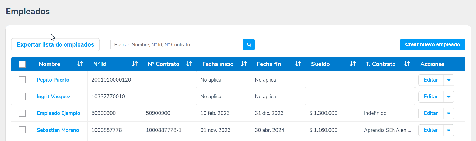The width and height of the screenshot is (476, 141).
Task: Sort by T. Contrato column arrows
Action: click(407, 64)
